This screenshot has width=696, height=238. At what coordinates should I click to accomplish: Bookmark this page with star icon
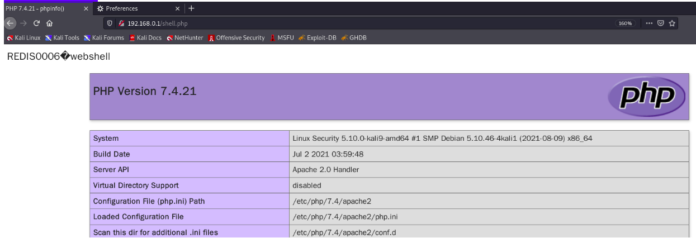[x=673, y=23]
